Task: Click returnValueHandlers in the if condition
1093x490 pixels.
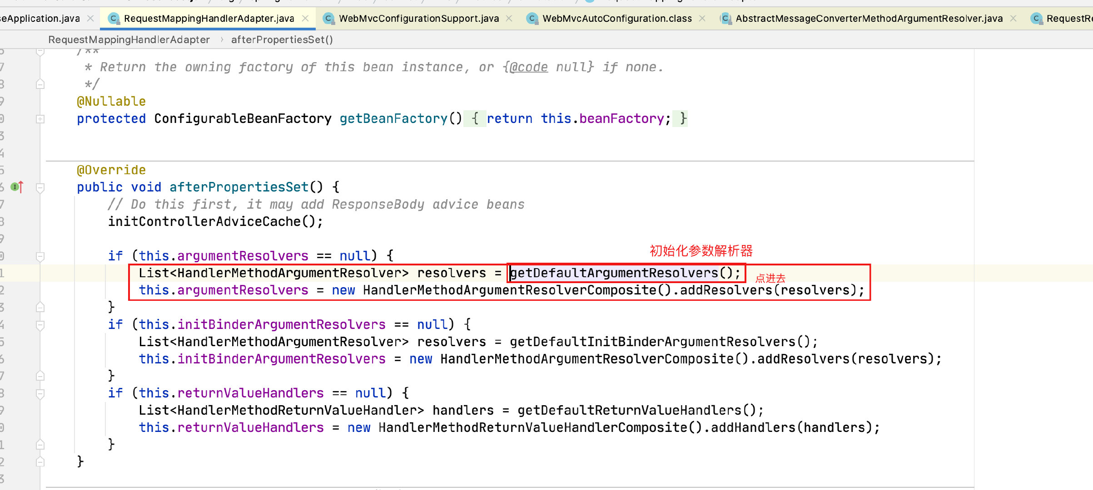Action: 250,392
